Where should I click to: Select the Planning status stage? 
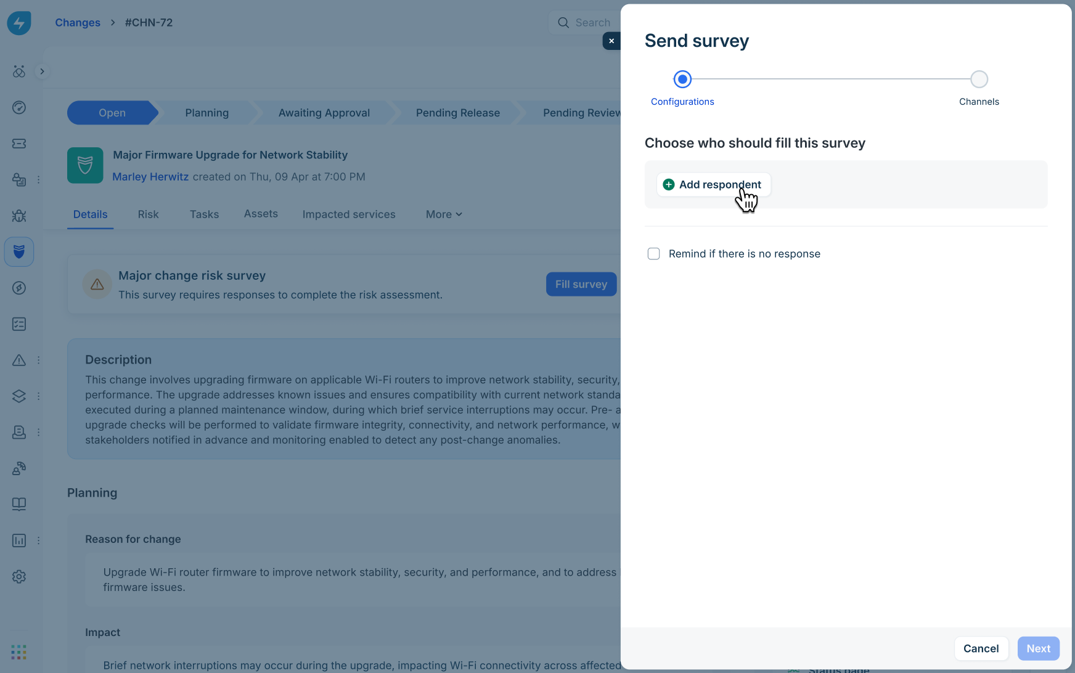(207, 113)
